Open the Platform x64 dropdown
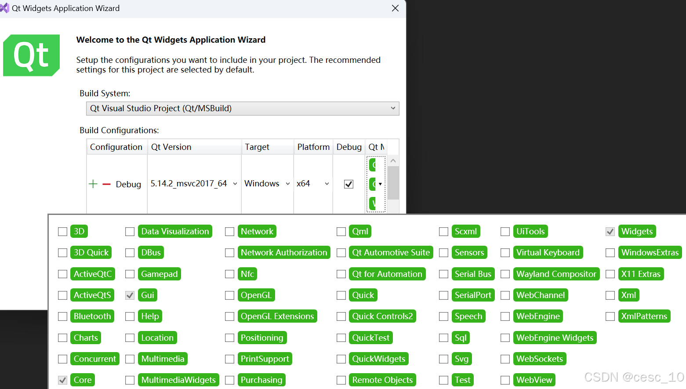Image resolution: width=686 pixels, height=389 pixels. tap(327, 184)
